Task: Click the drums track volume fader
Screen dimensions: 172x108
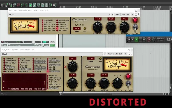Action: [x=33, y=42]
